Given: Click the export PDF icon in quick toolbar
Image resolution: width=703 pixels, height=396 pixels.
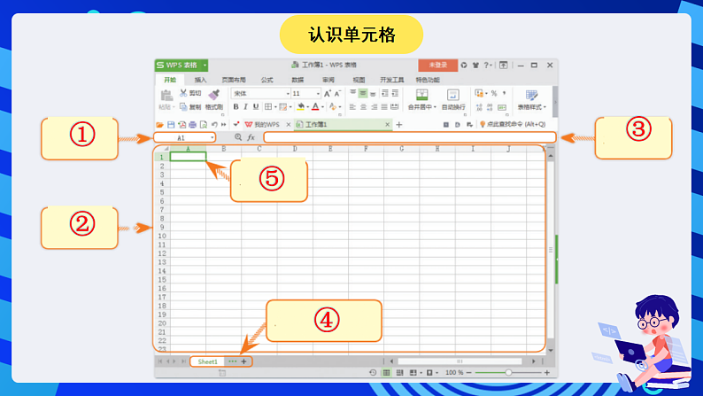Looking at the screenshot, I should [x=182, y=125].
